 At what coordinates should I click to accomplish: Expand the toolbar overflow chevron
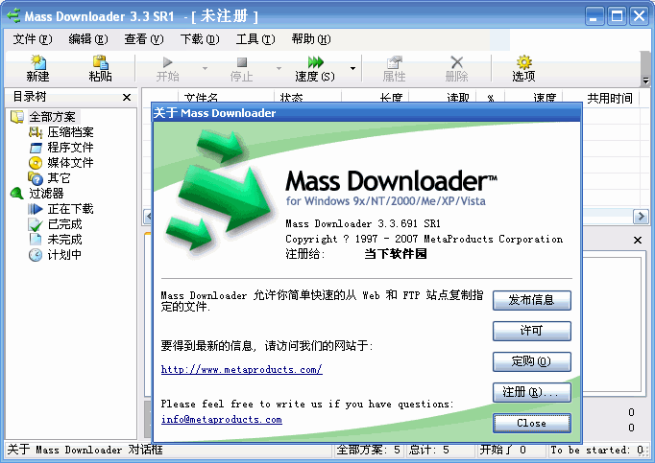[645, 81]
